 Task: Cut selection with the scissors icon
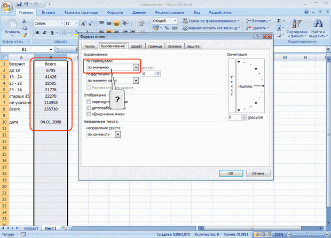coord(24,21)
